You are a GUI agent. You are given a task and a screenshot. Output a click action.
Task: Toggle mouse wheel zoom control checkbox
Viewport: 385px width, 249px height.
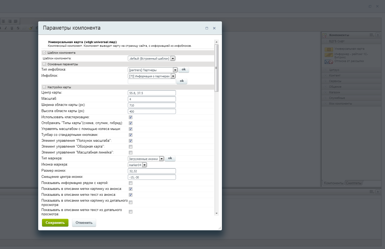(x=130, y=129)
